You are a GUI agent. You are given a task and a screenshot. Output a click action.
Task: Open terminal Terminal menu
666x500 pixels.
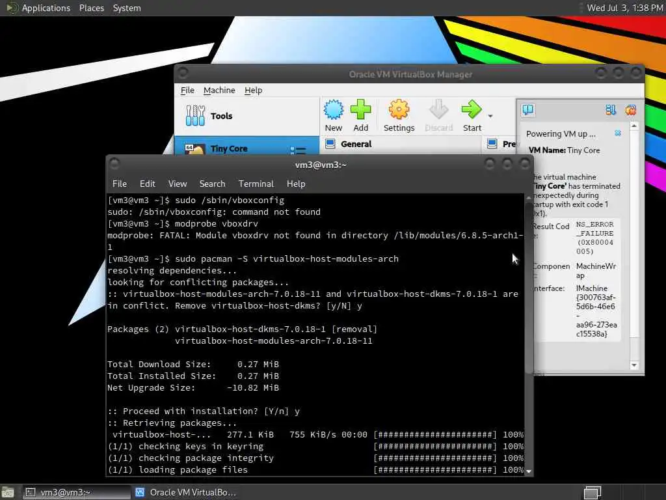tap(256, 184)
